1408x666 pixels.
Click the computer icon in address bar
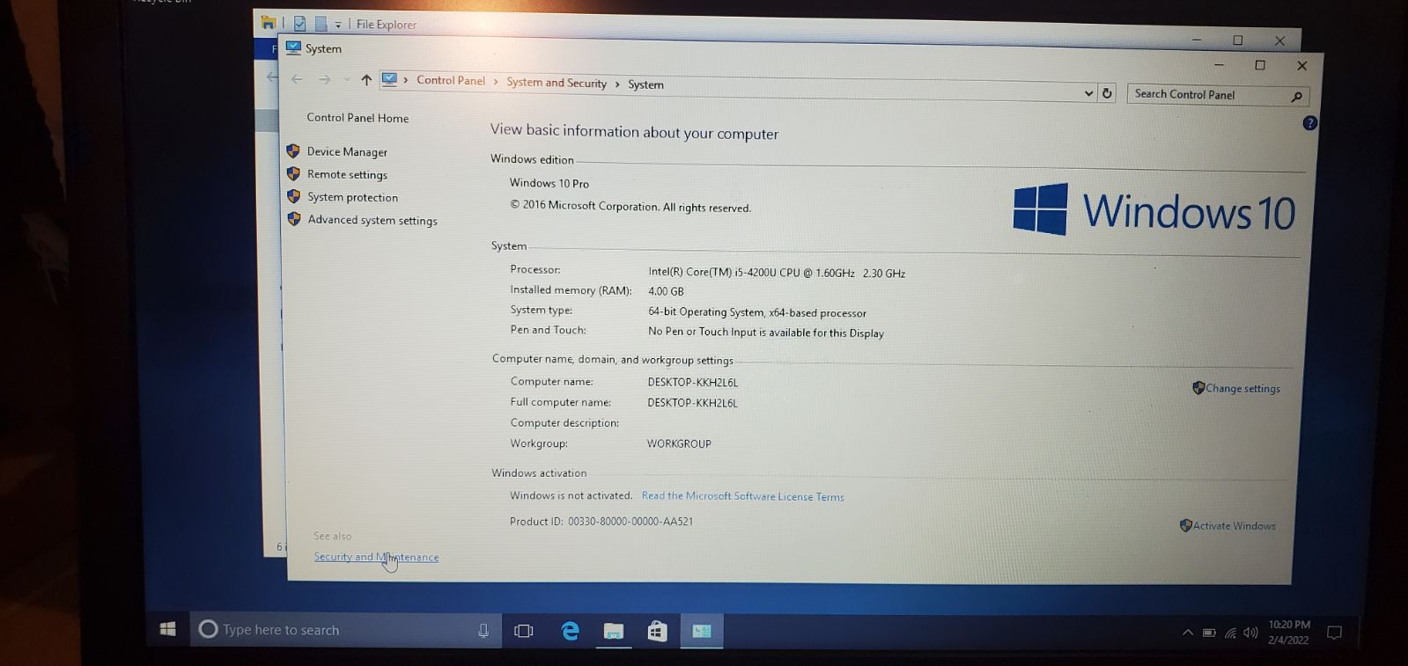coord(389,80)
